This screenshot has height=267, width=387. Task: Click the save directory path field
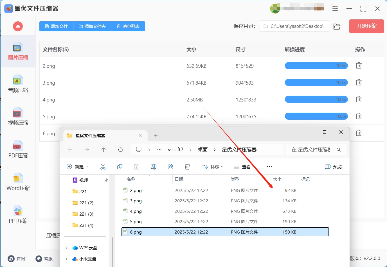294,26
